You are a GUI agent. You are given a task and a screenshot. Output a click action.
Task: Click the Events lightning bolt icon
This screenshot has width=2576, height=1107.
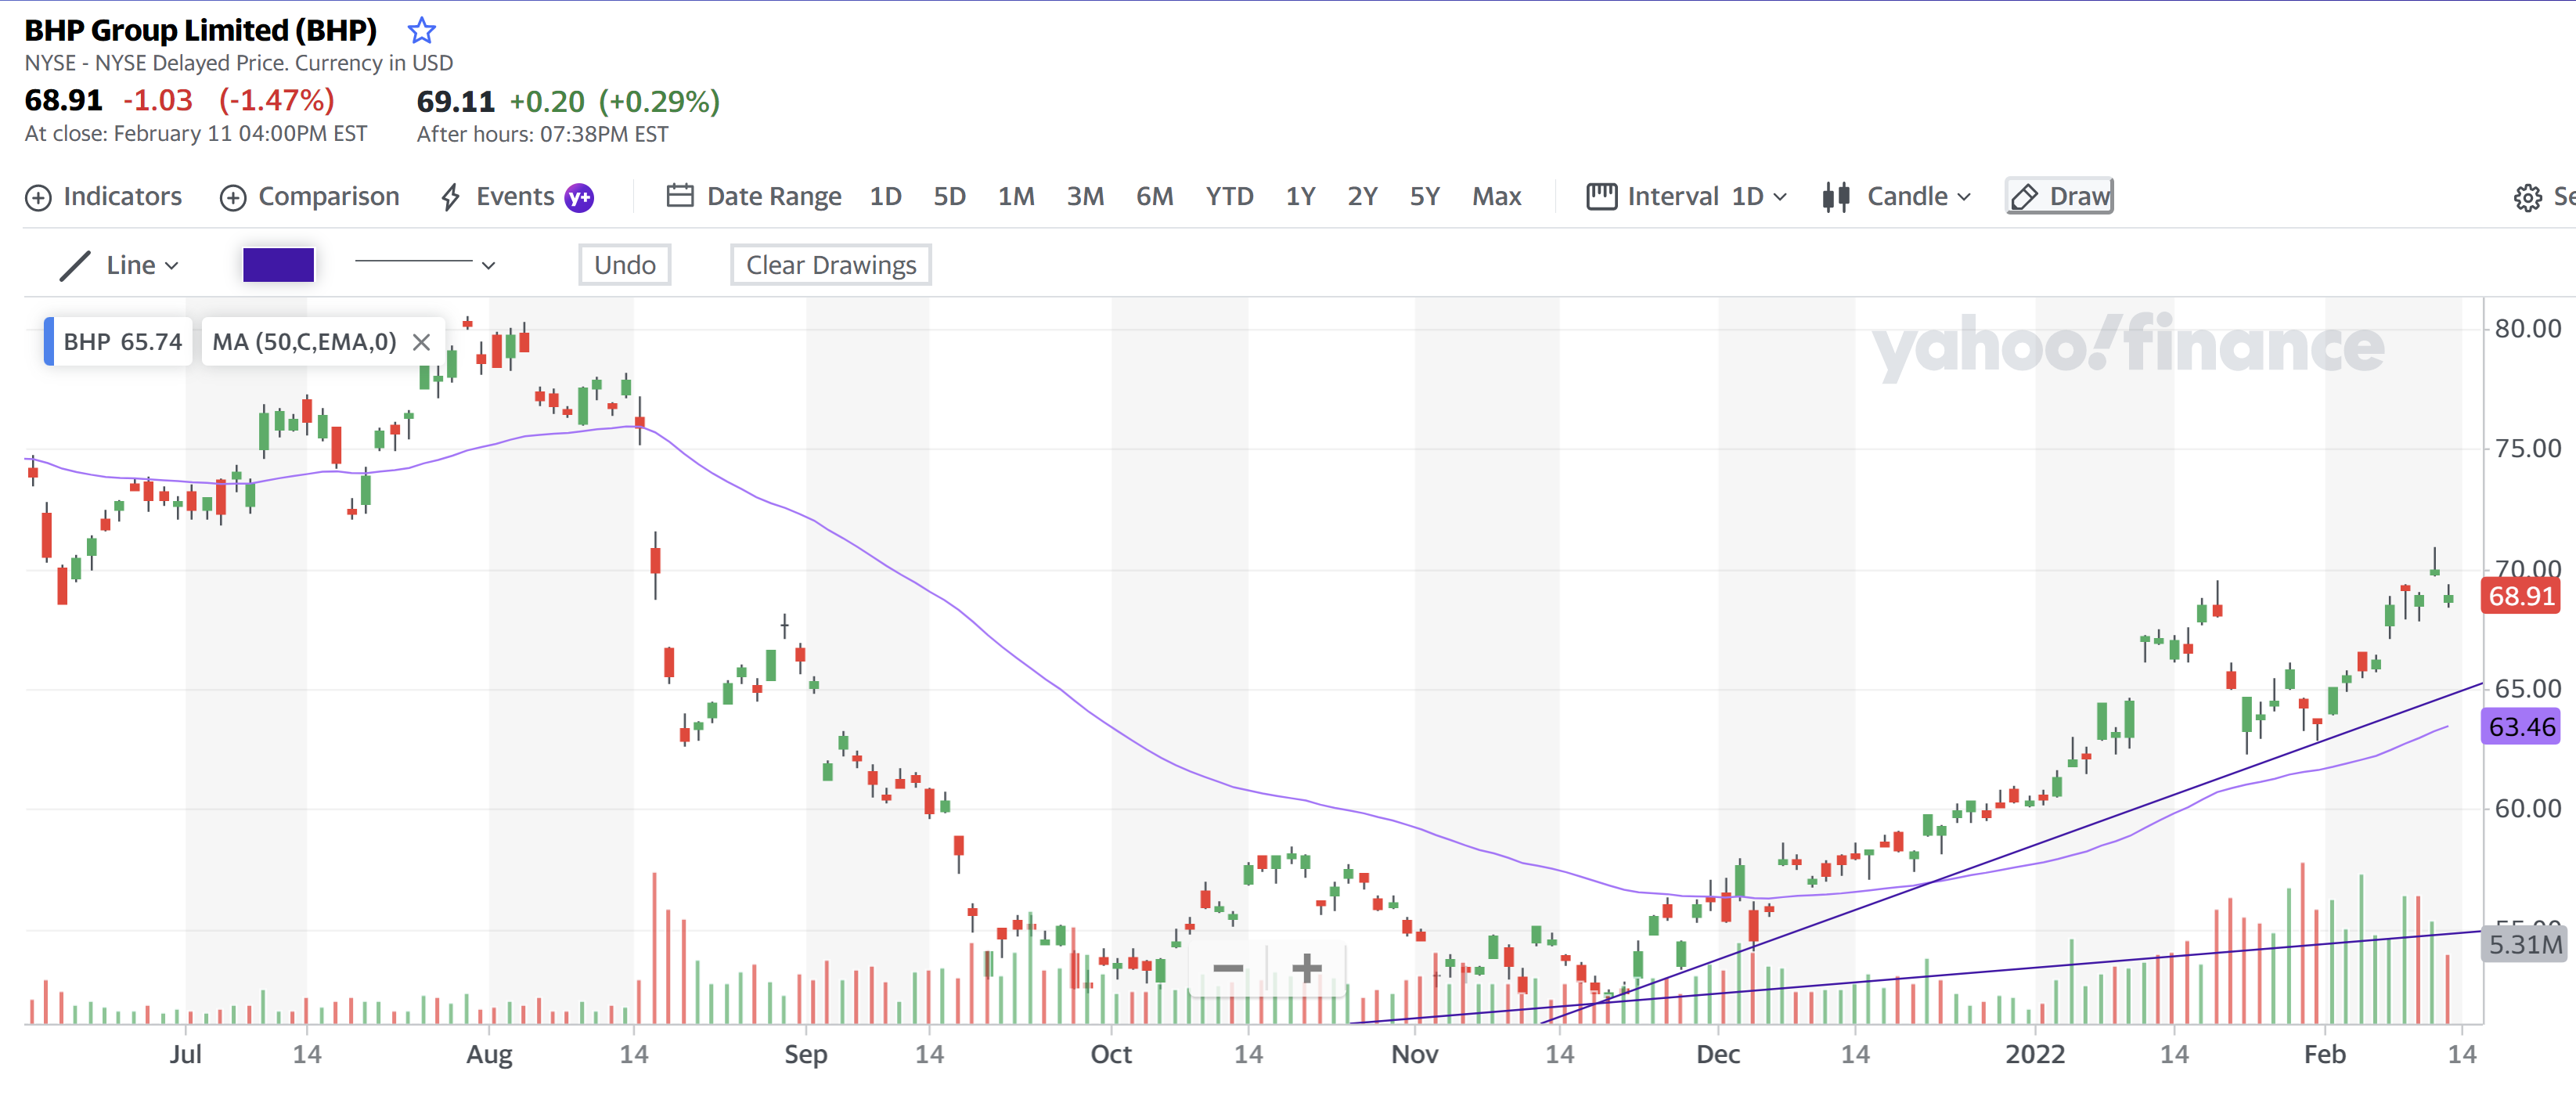[451, 197]
